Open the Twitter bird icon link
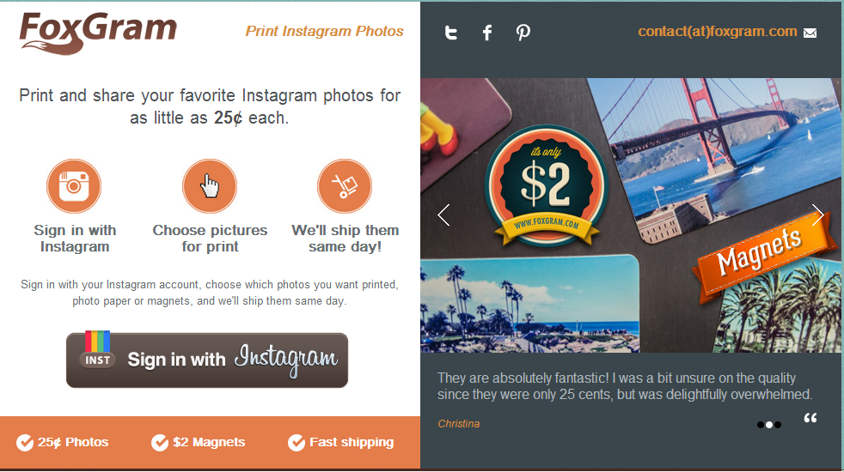 pyautogui.click(x=451, y=33)
